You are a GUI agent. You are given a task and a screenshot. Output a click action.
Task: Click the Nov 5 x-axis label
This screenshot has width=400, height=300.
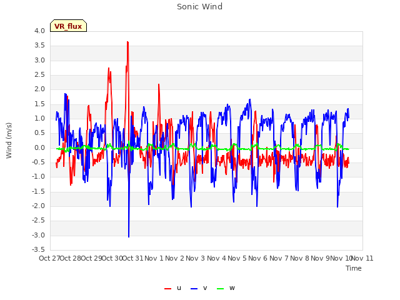coord(237,258)
